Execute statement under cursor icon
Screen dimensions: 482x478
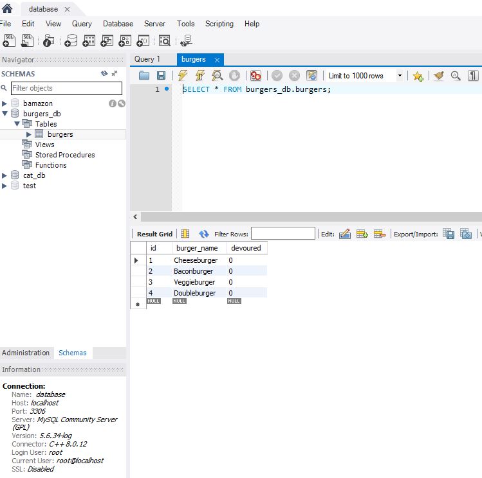coord(199,75)
